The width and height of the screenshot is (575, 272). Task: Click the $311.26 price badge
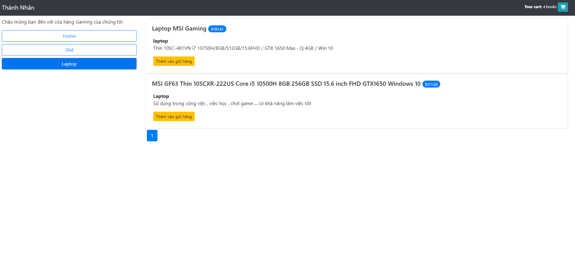[431, 84]
